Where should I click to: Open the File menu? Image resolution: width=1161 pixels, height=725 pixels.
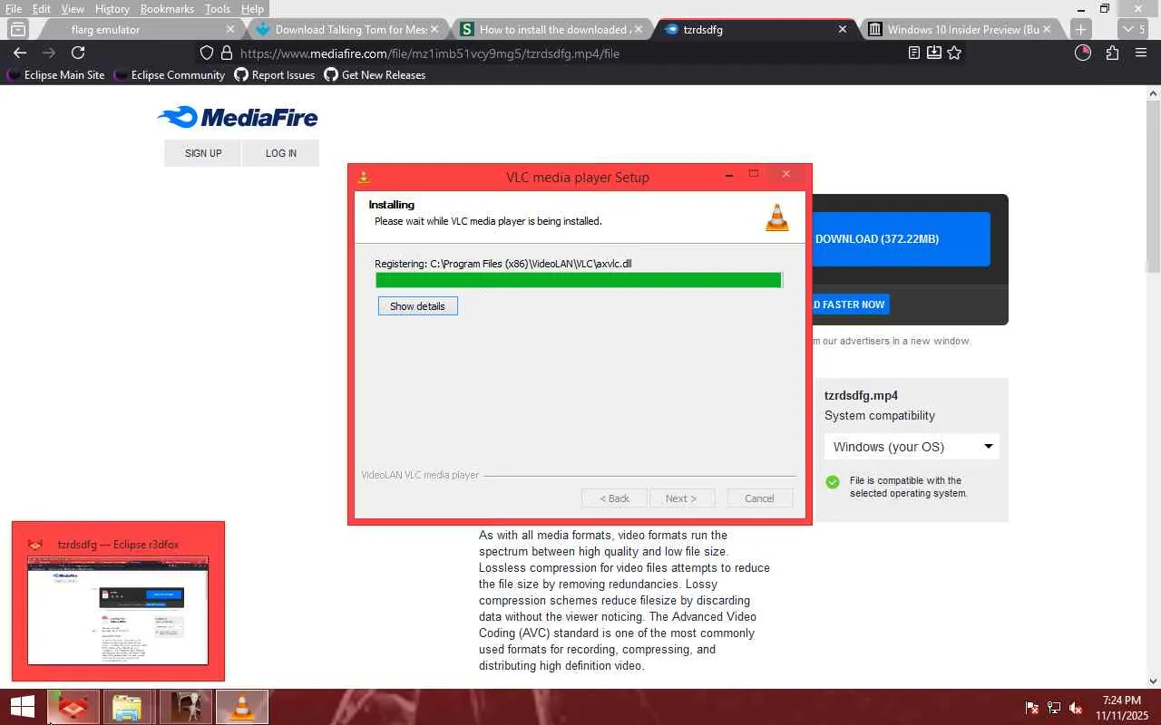tap(14, 8)
